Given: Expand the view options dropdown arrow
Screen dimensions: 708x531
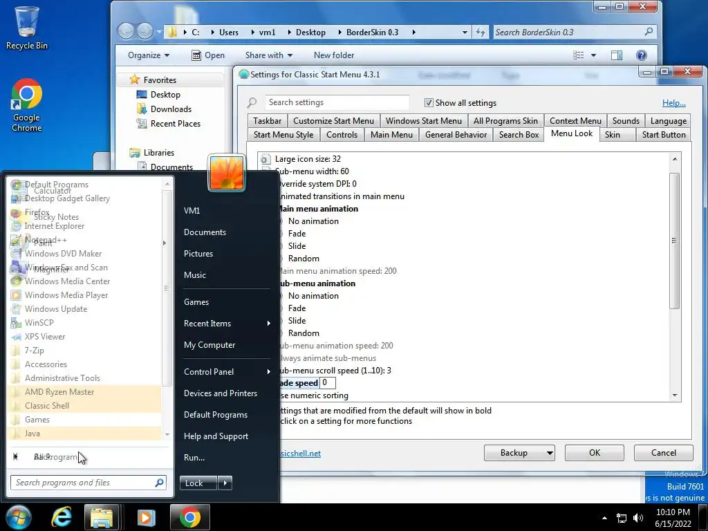Looking at the screenshot, I should coord(593,55).
